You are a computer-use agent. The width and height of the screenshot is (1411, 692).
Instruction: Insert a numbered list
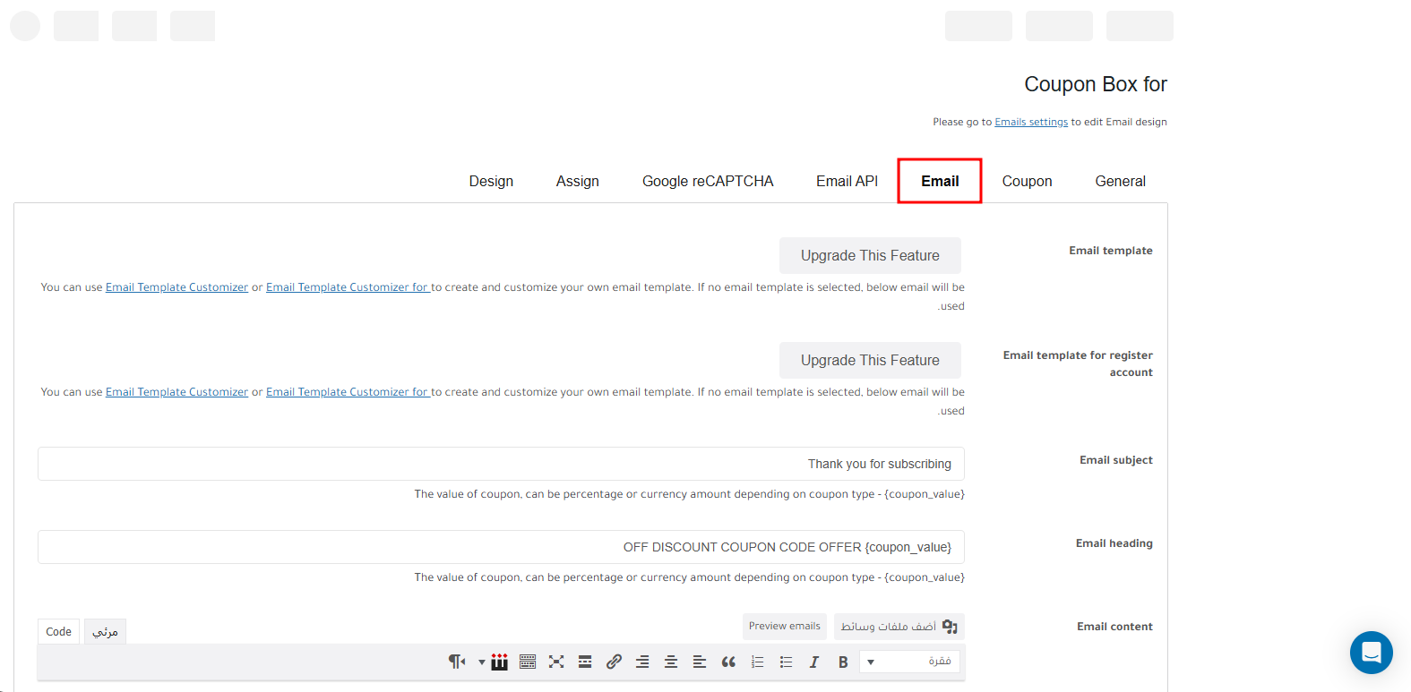[x=757, y=662]
